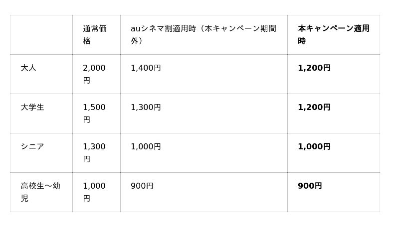Click the non-bold 1,000円 au discount for シニア

tap(146, 146)
